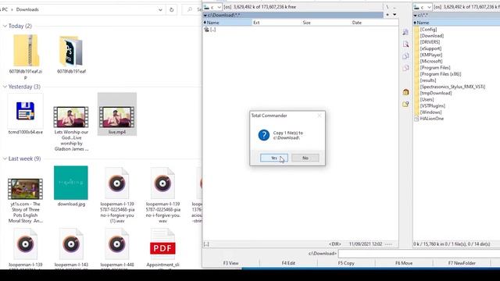Select the [Users] folder in the right panel
The width and height of the screenshot is (500, 281).
[427, 99]
